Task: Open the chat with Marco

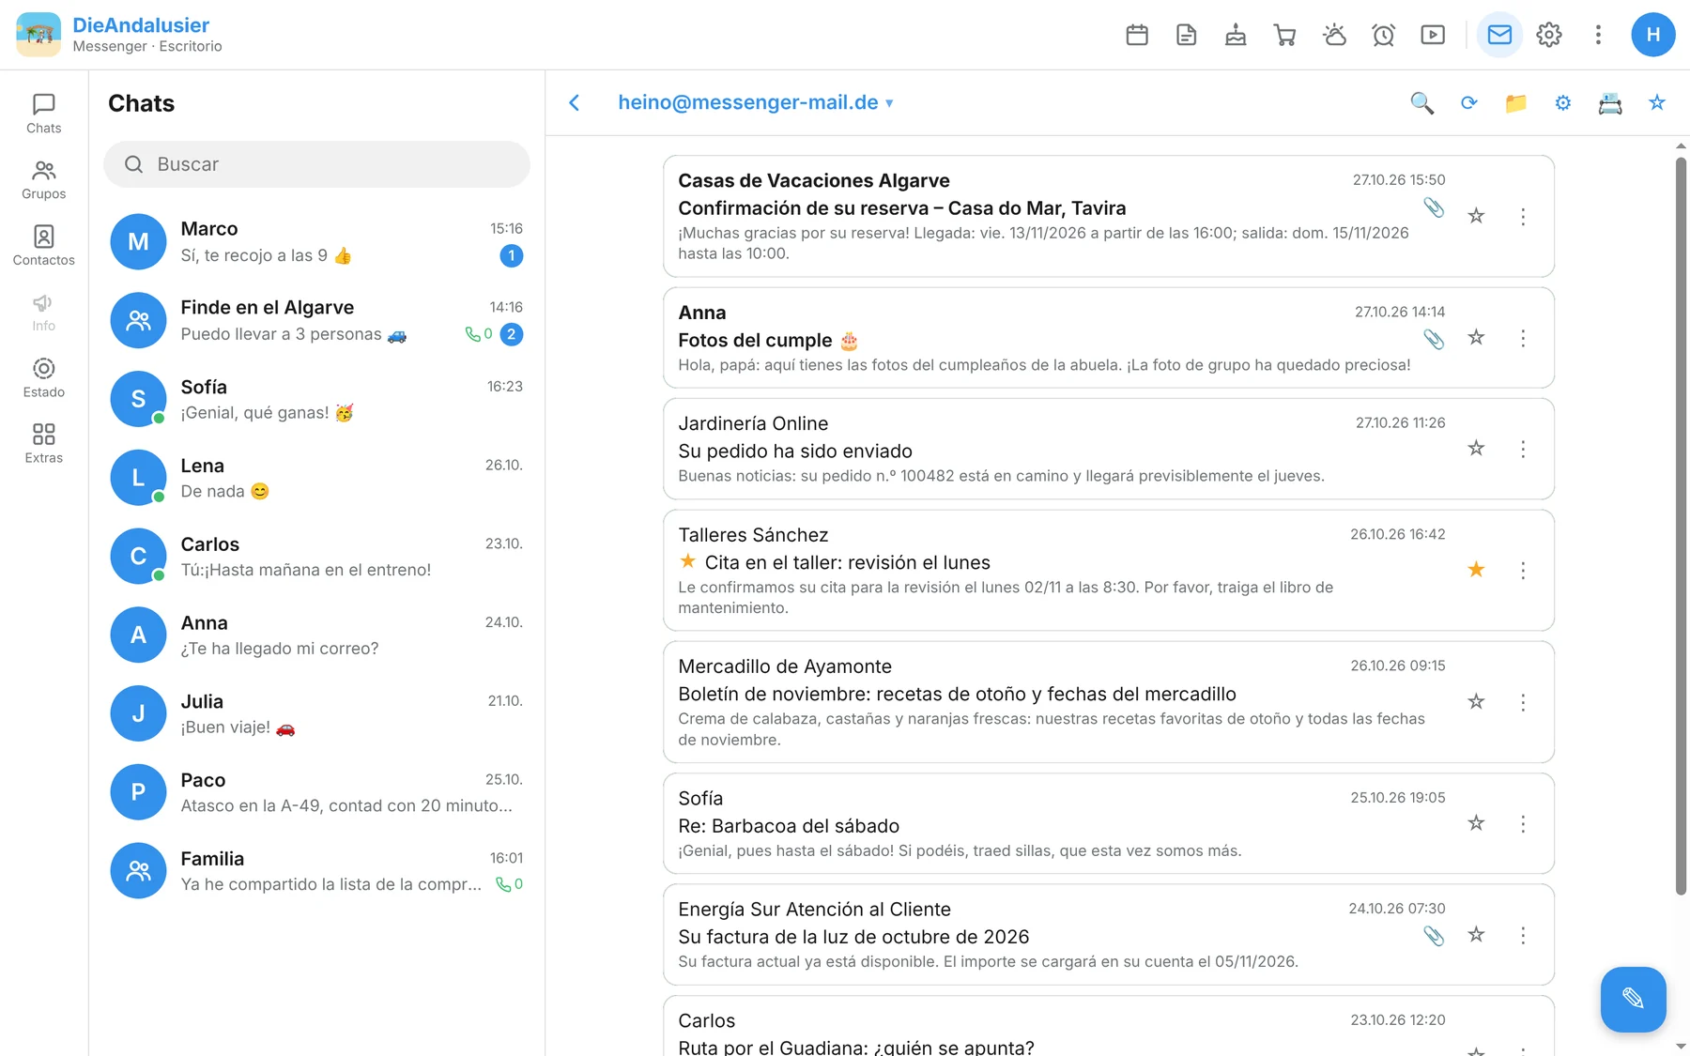Action: [316, 242]
